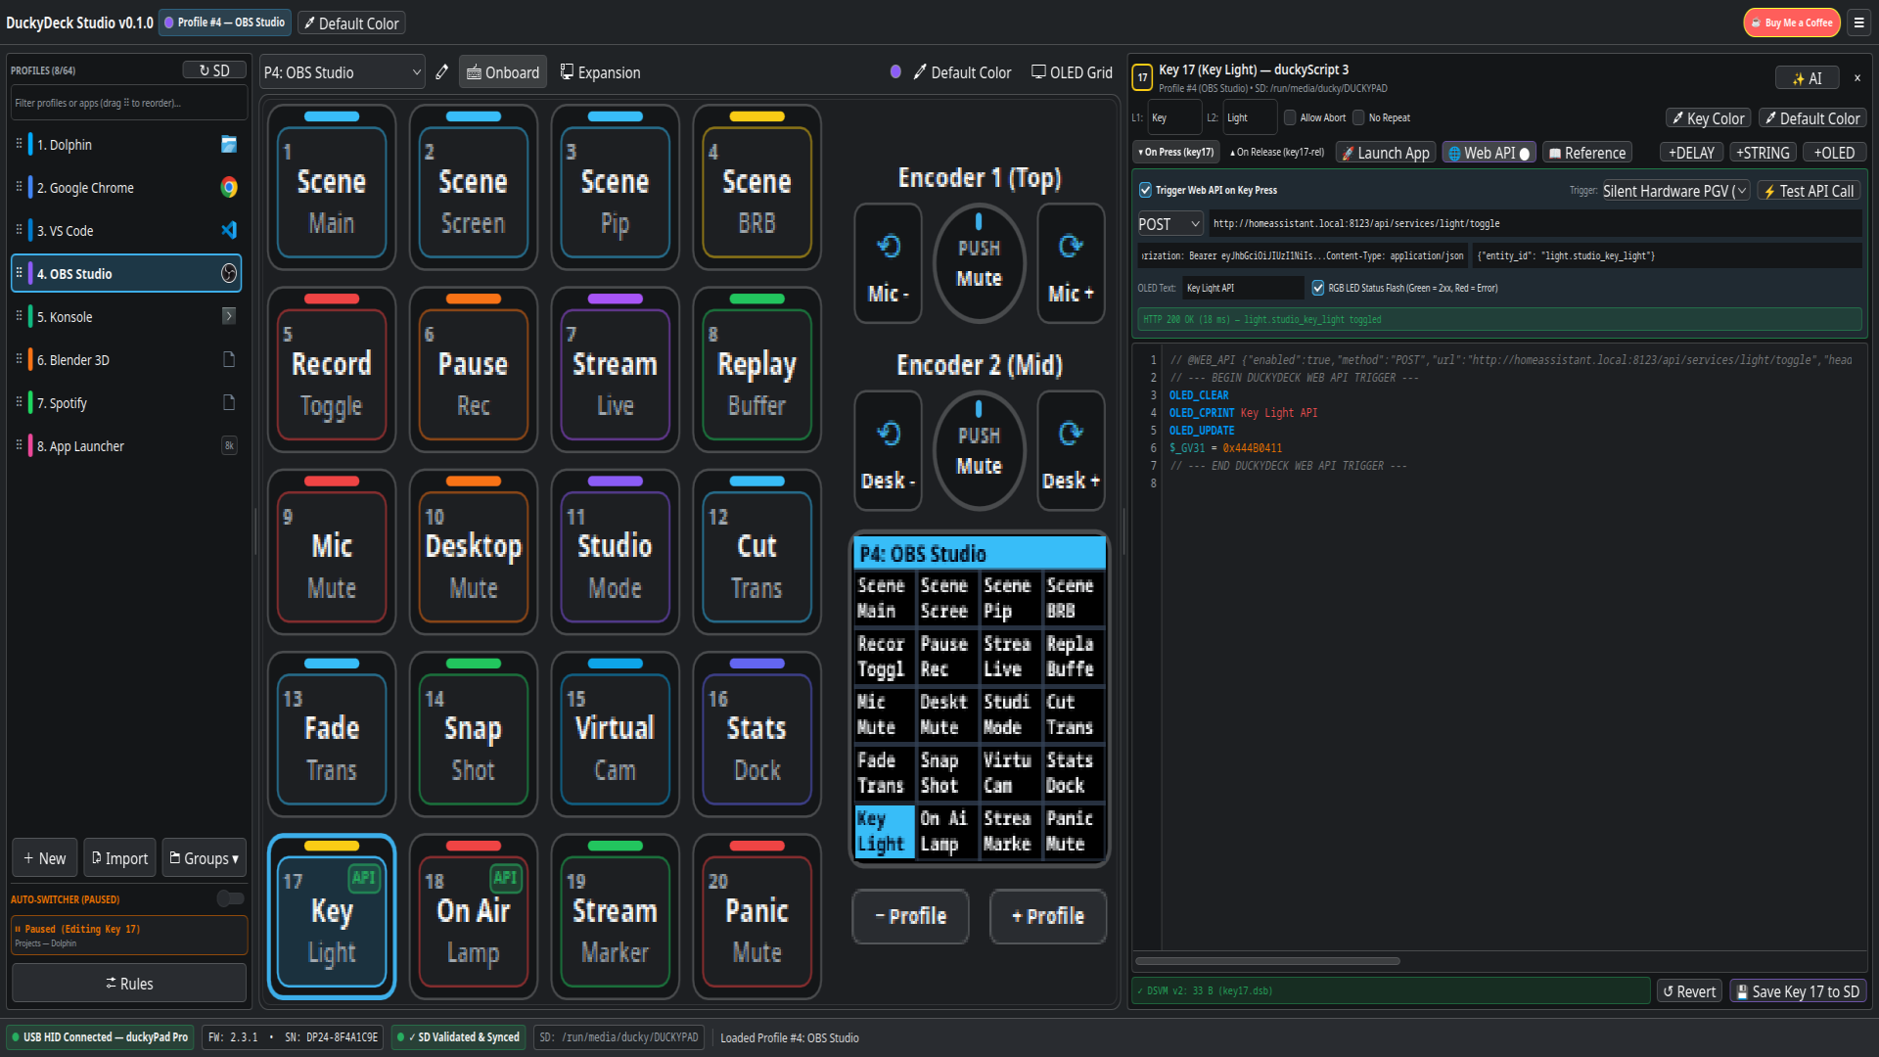Open the AI sparkle assistant
The height and width of the screenshot is (1057, 1879).
tap(1807, 78)
